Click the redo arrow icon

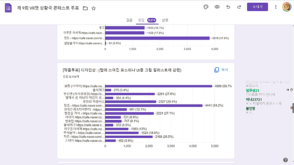click(x=239, y=7)
